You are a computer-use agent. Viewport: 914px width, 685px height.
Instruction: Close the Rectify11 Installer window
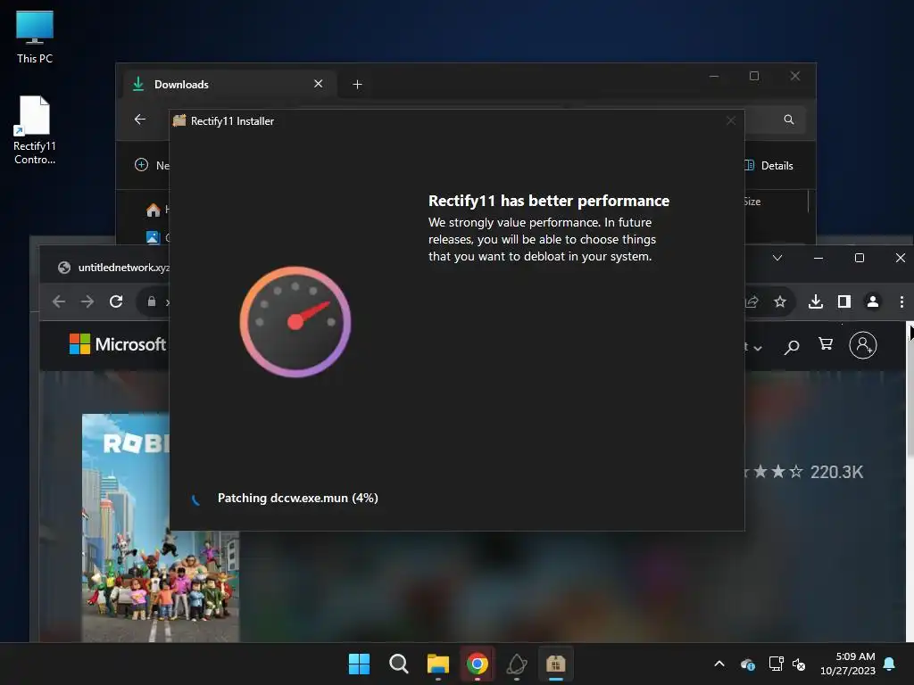731,120
